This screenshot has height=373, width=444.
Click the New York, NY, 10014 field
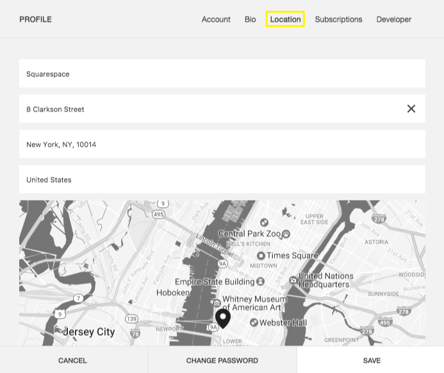click(222, 144)
